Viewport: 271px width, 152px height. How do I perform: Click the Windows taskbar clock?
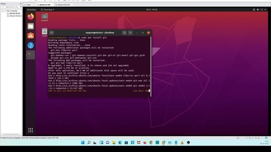(x=264, y=142)
